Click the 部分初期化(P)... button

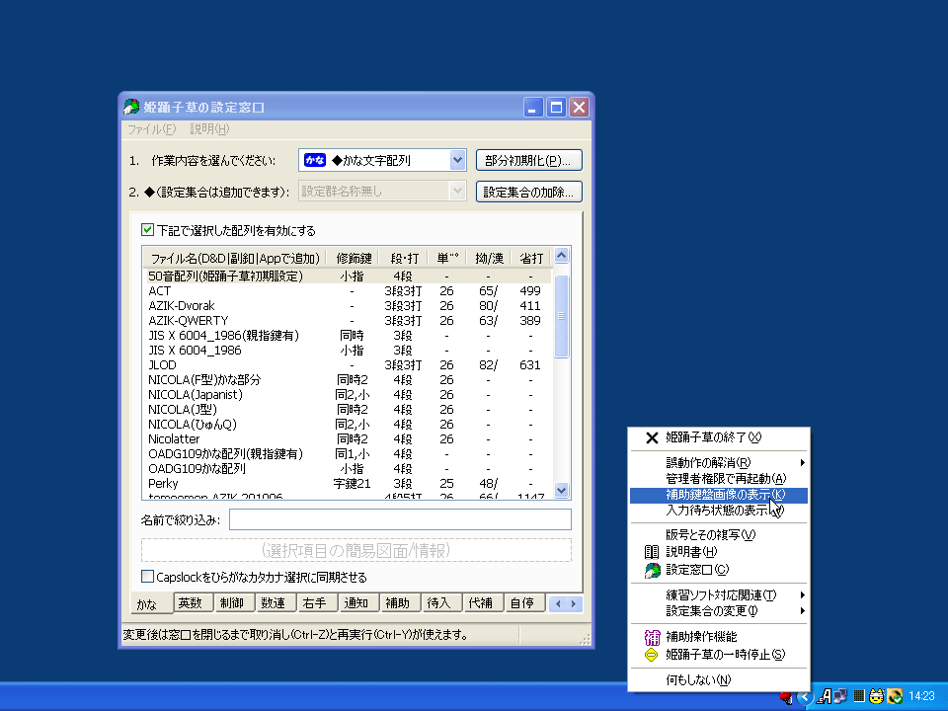529,160
